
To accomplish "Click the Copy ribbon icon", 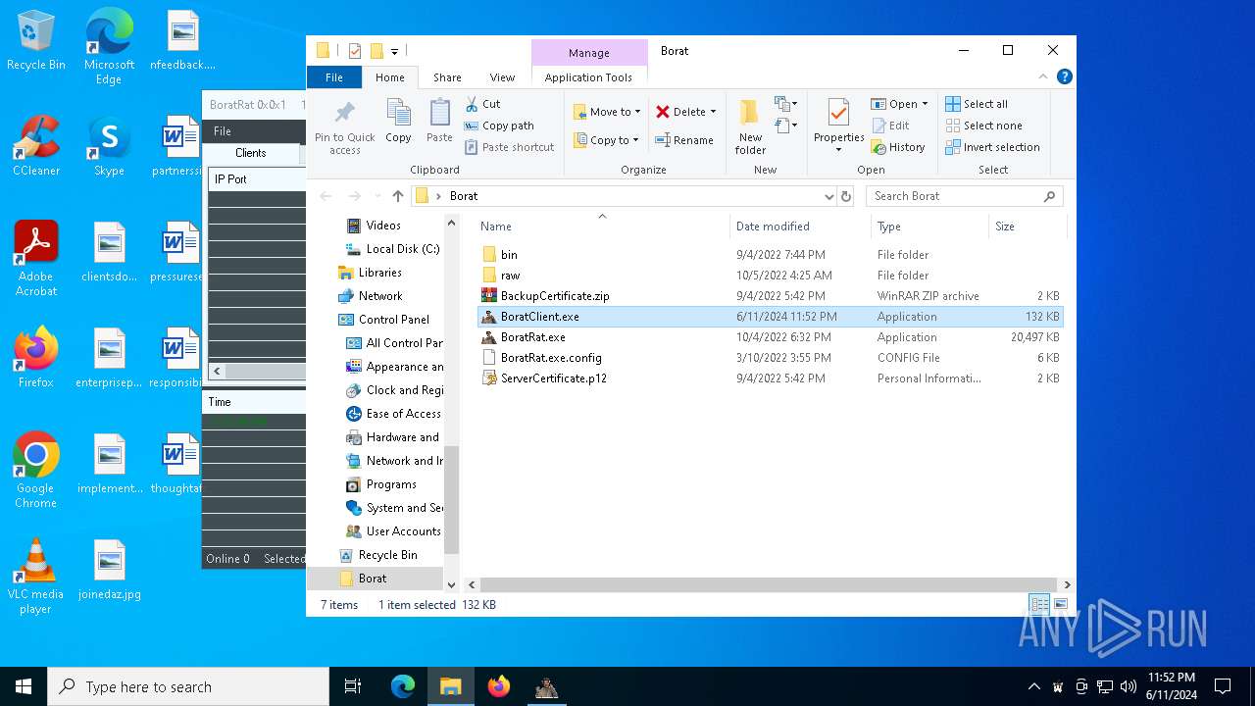I will click(x=398, y=112).
